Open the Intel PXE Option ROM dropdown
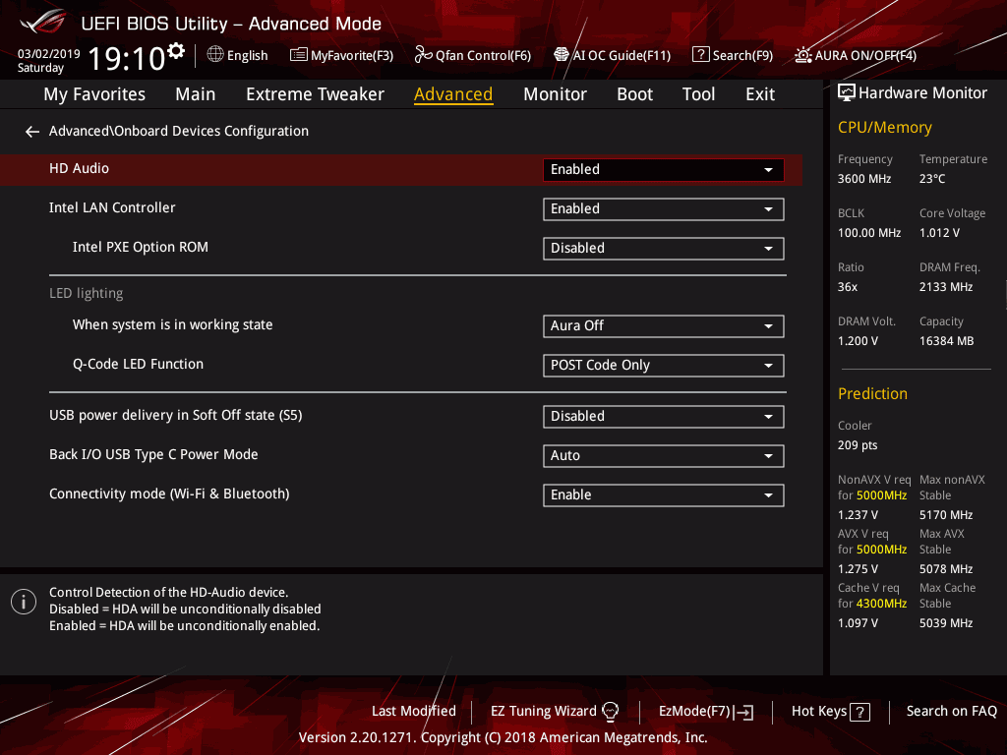 coord(664,249)
